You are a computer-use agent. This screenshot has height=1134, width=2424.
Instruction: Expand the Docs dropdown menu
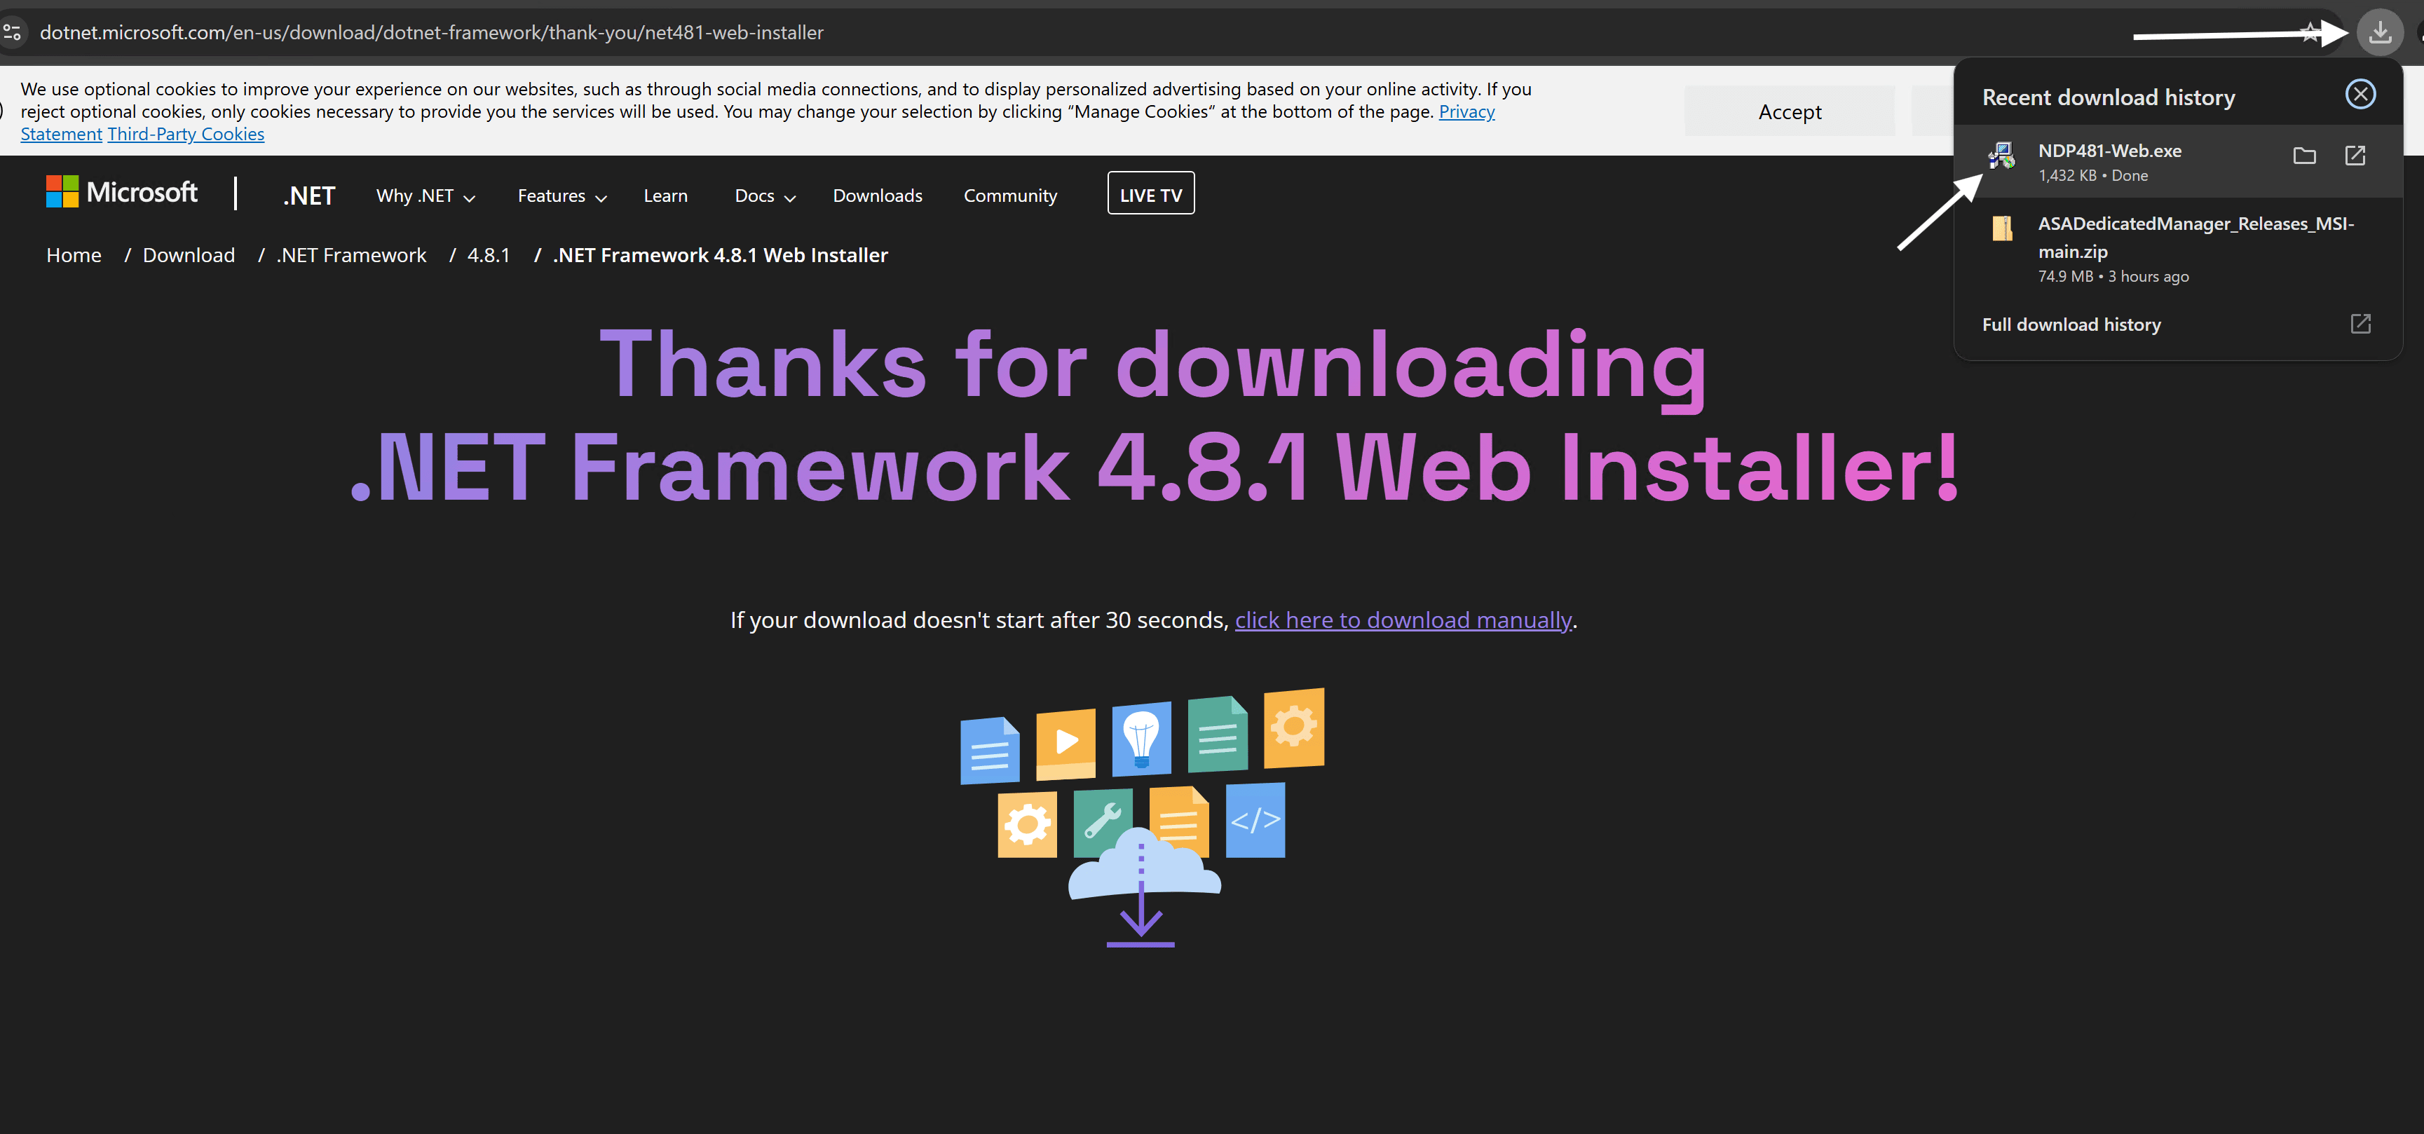coord(765,196)
